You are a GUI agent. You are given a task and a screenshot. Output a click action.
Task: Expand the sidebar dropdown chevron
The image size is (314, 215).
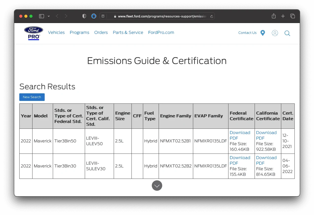click(49, 16)
